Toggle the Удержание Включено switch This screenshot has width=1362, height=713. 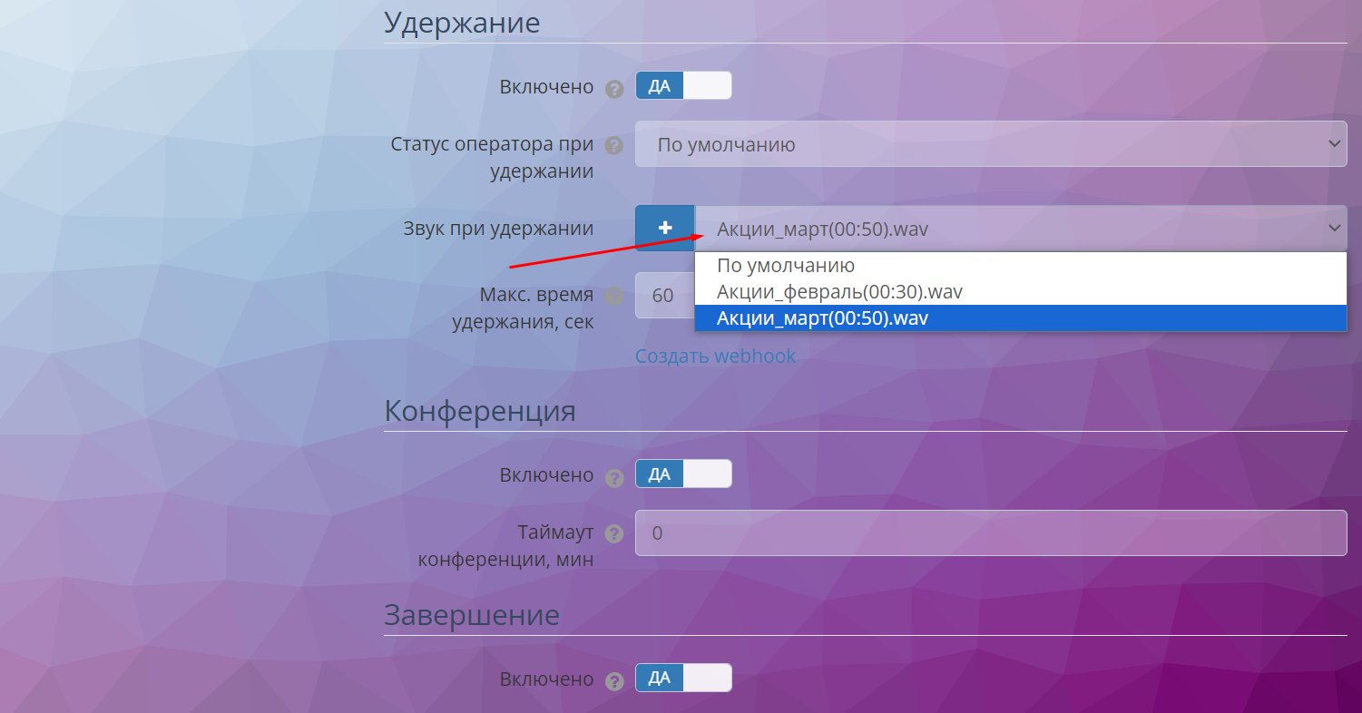click(x=683, y=86)
